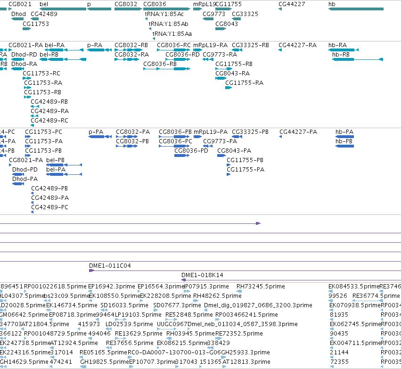Image resolution: width=401 pixels, height=369 pixels.
Task: Select the LP19103.5prime EST label
Action: [138, 315]
